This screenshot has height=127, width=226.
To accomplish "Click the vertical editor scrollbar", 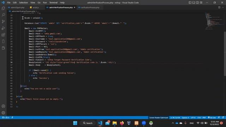I will pos(225,53).
